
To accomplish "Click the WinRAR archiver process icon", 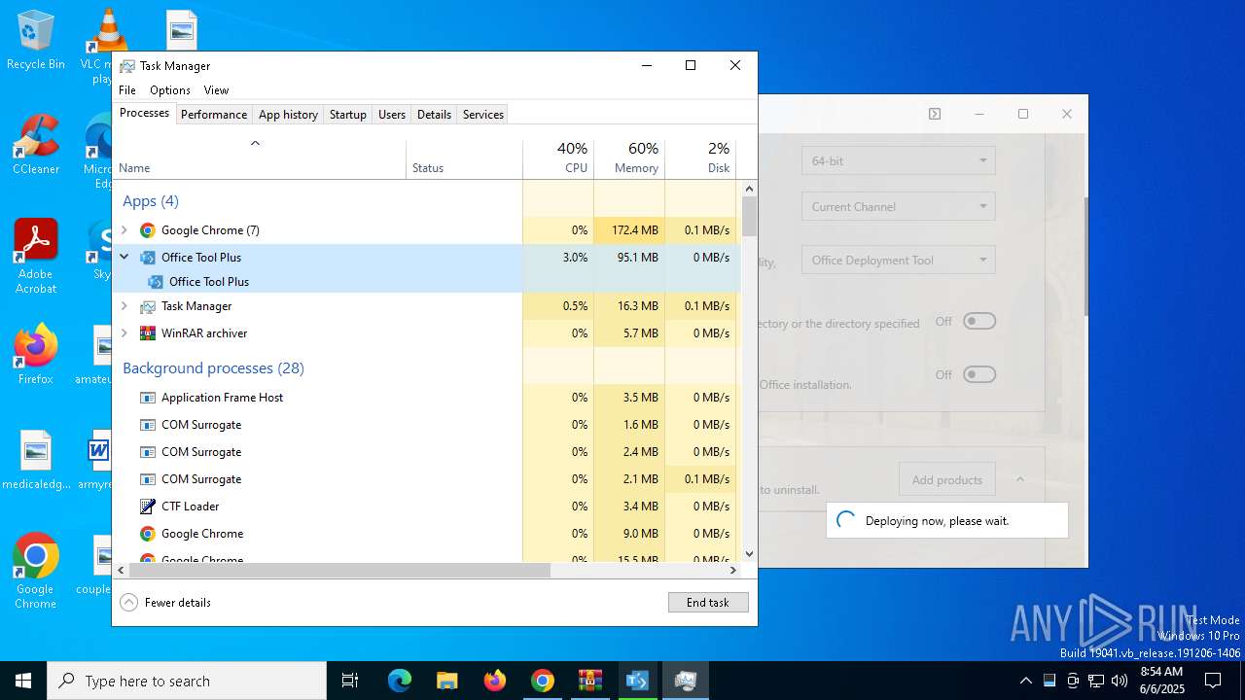I will [x=148, y=333].
